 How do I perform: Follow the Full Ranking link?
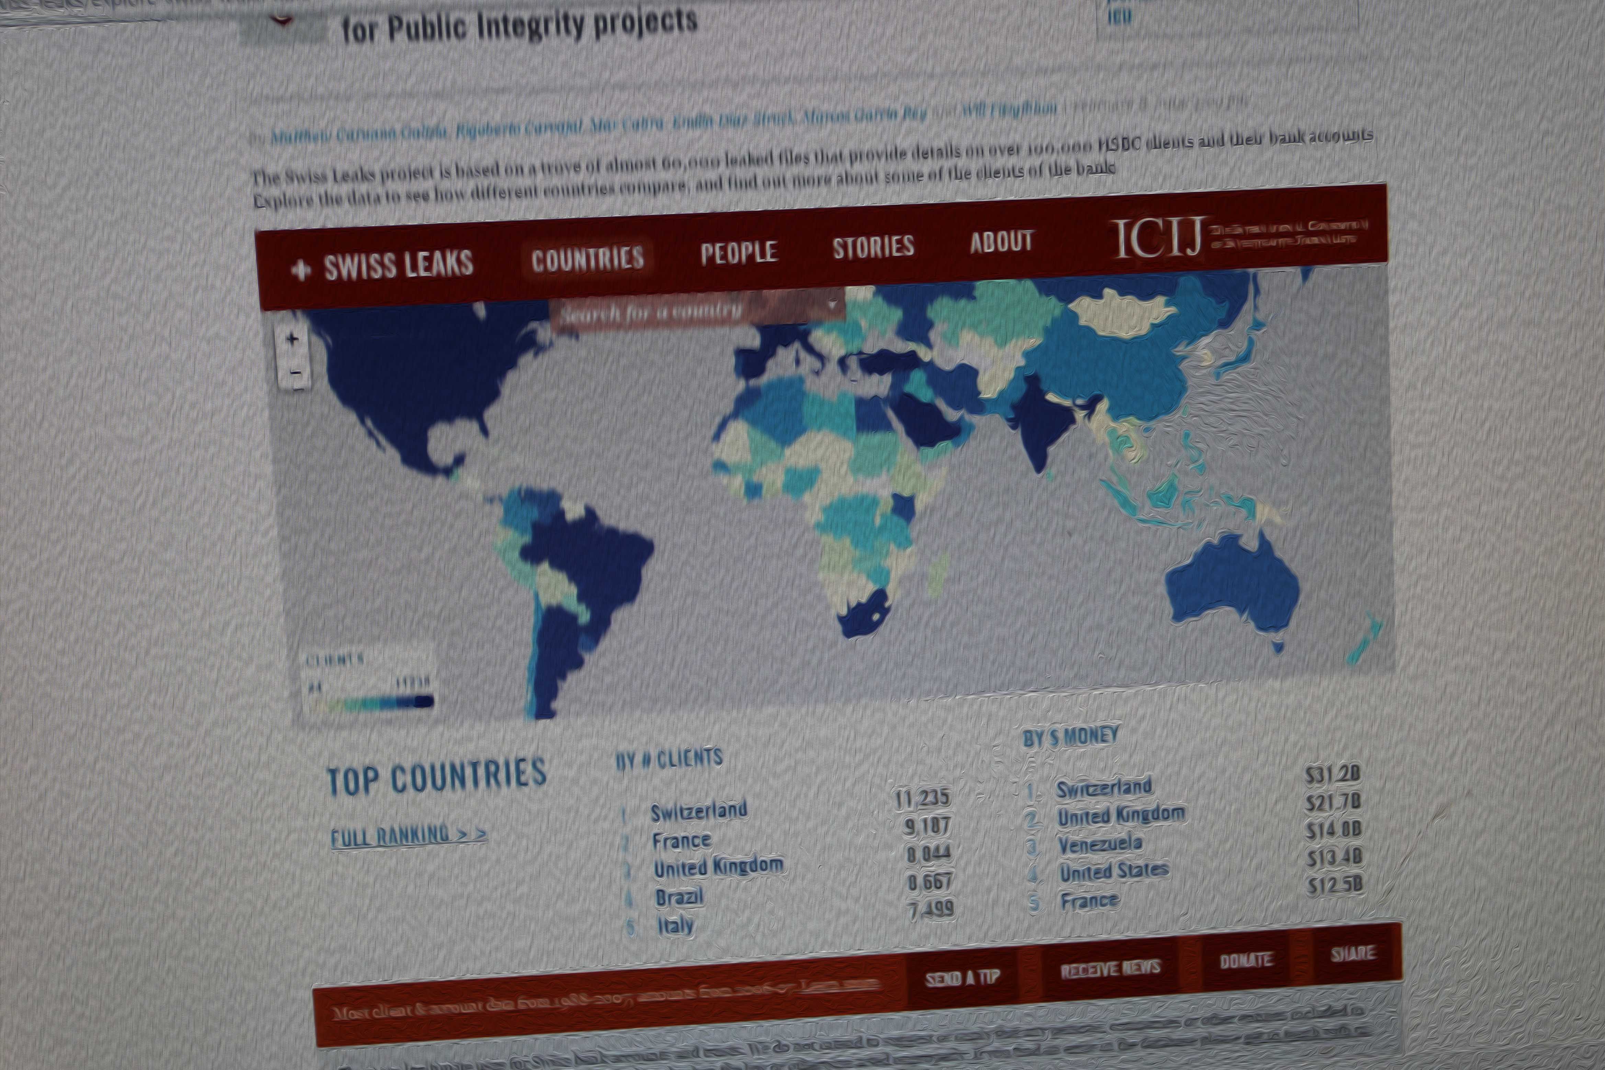(x=408, y=836)
